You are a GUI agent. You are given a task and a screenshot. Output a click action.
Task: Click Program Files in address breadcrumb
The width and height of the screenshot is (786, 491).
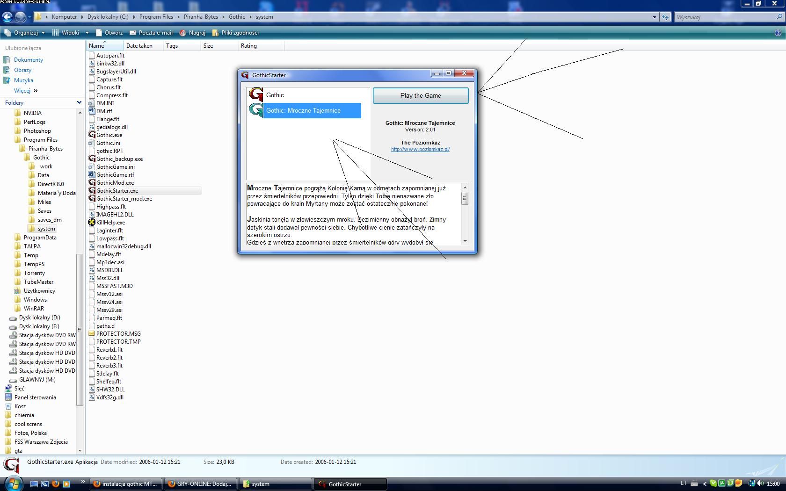[156, 17]
